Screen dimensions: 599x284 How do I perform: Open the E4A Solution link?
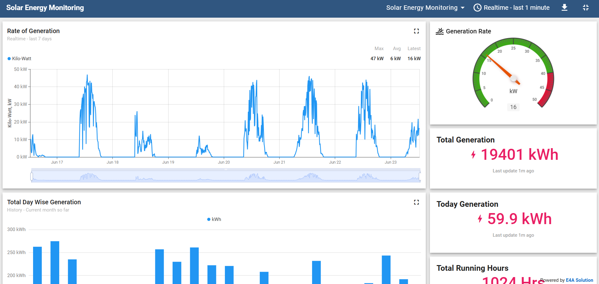579,280
